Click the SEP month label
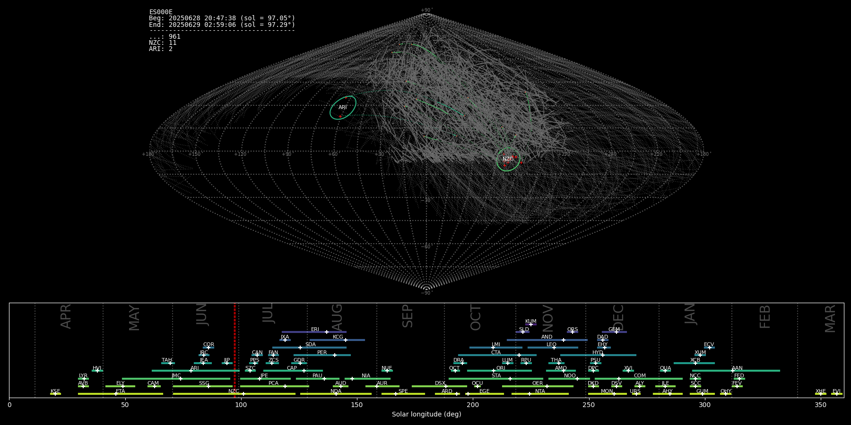The height and width of the screenshot is (425, 851). [408, 316]
